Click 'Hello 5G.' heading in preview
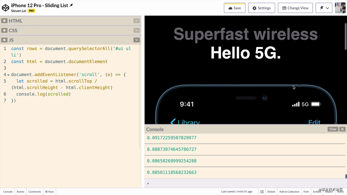The image size is (347, 195). (x=246, y=53)
